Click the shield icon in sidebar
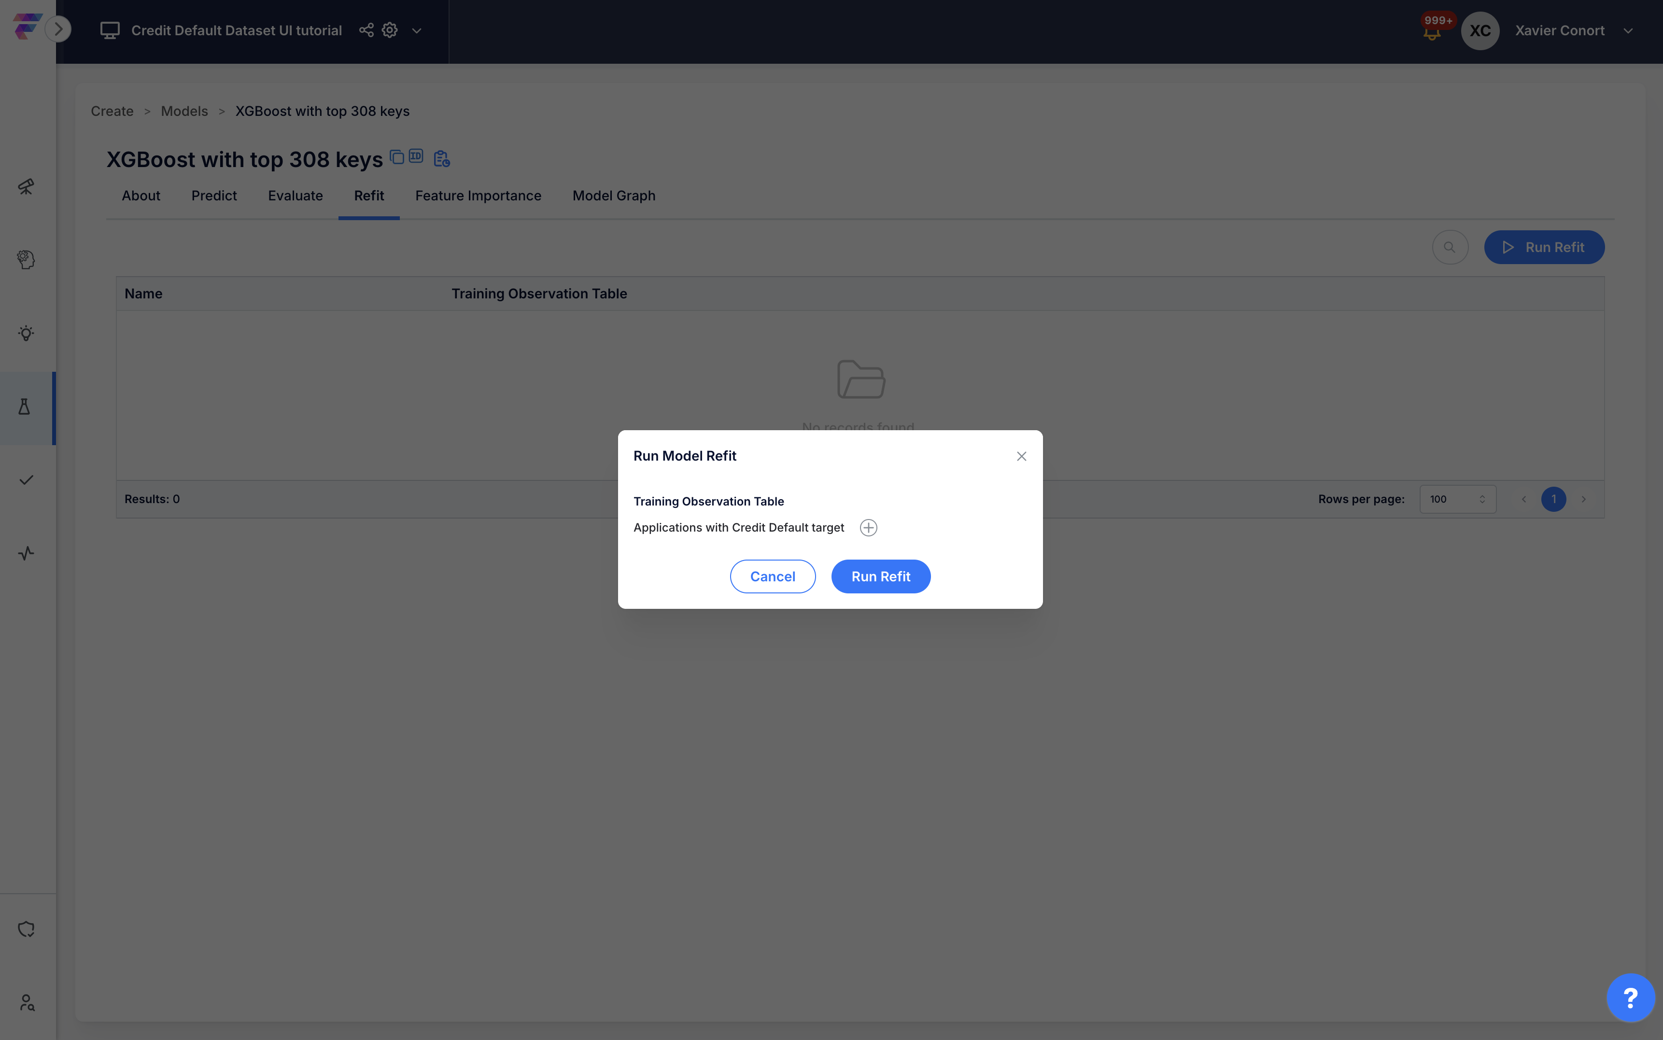The image size is (1663, 1040). click(26, 929)
